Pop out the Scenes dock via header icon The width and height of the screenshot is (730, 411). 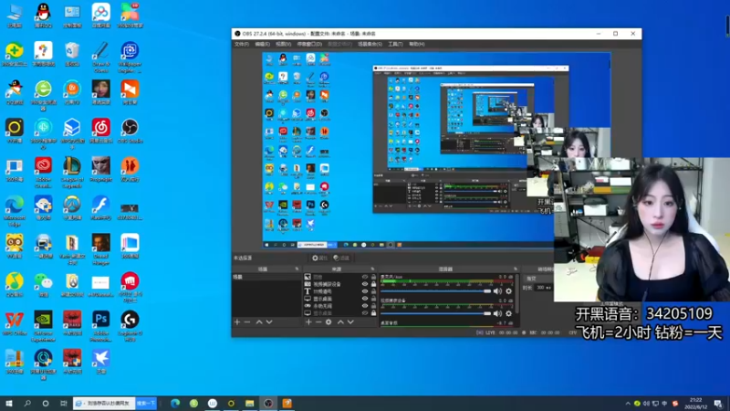297,269
